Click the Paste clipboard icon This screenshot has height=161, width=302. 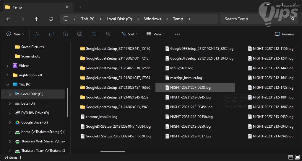[x=65, y=34]
